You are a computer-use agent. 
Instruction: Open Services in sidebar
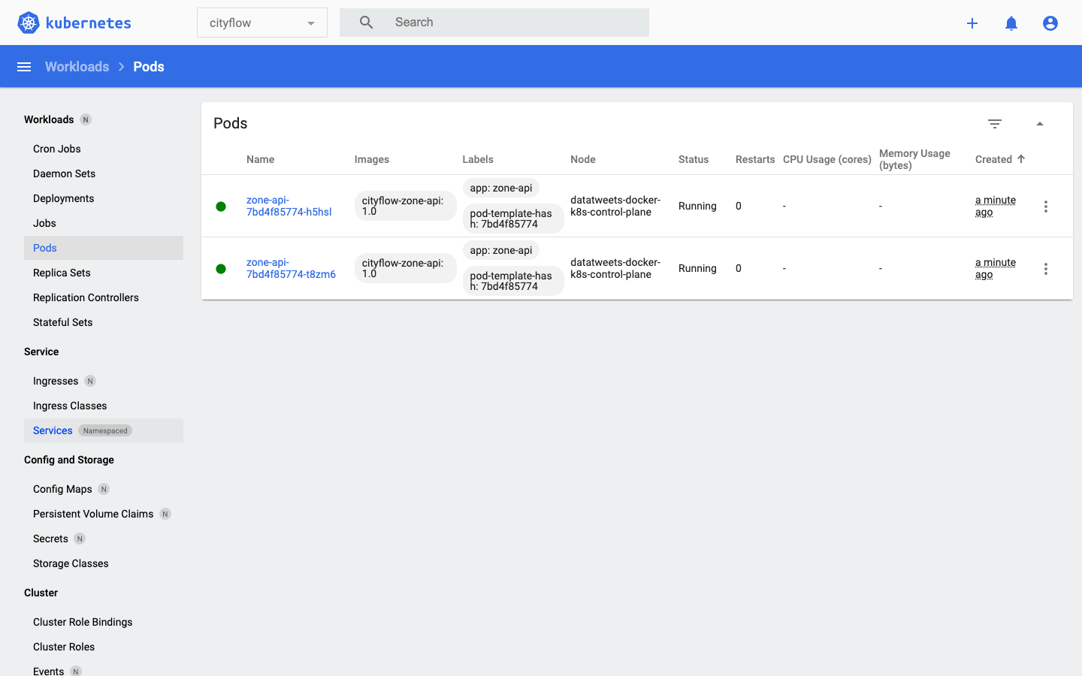coord(104,430)
